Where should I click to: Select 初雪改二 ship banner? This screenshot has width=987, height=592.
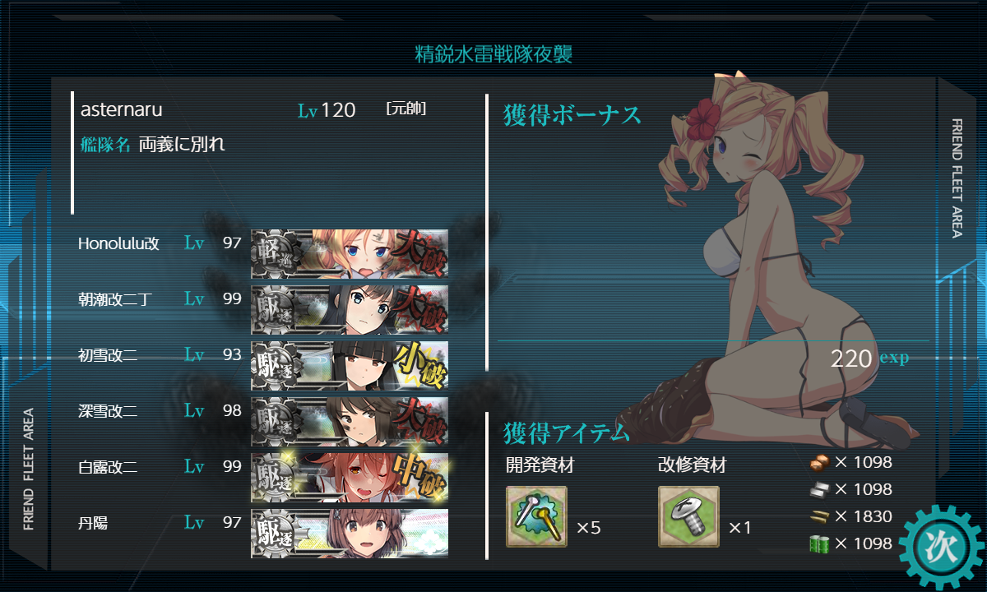click(x=350, y=366)
